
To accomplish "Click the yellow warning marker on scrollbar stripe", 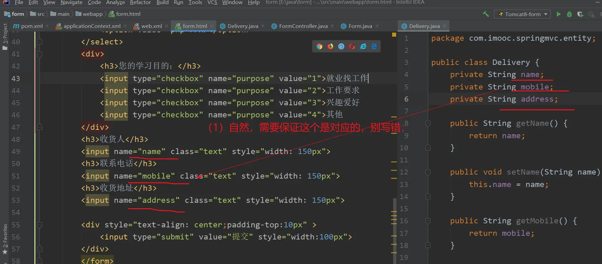I will 394,35.
